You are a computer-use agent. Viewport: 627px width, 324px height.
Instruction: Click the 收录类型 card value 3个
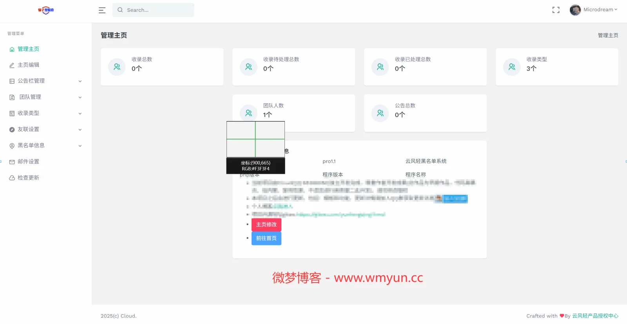coord(531,68)
